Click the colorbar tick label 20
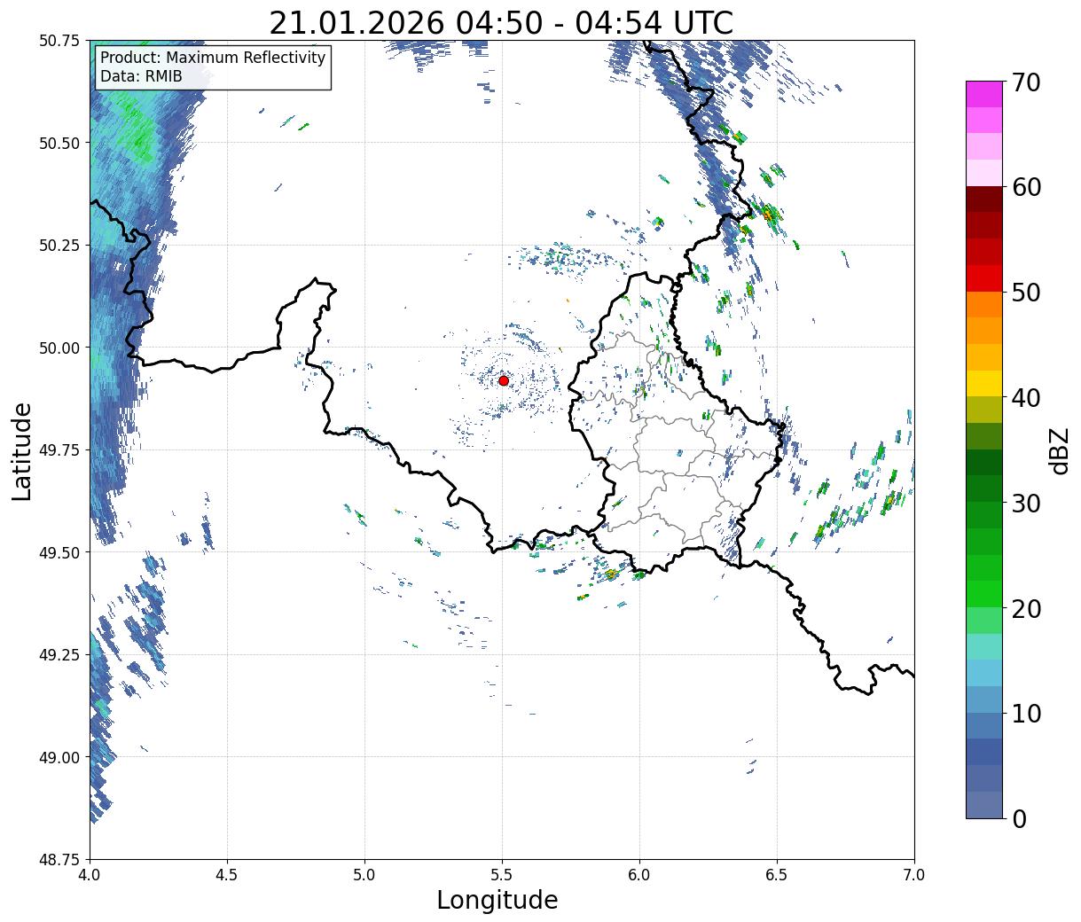Viewport: 1081px width, 922px height. tap(1025, 608)
